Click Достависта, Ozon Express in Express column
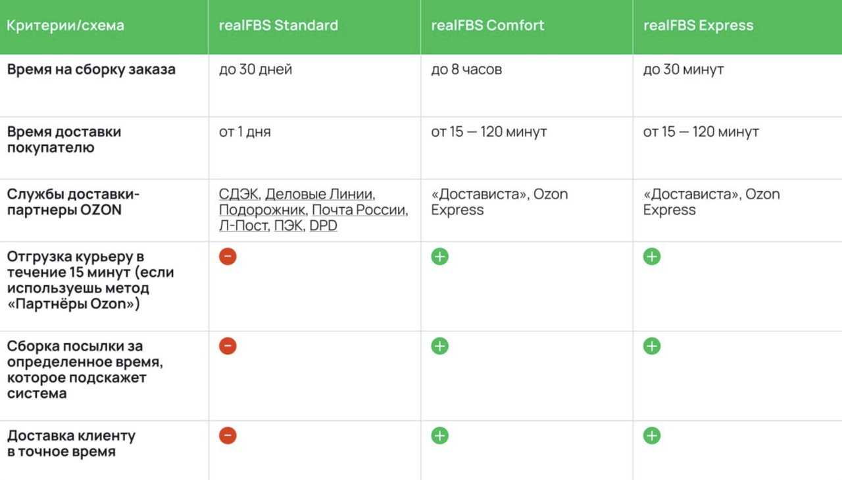The height and width of the screenshot is (480, 842). (x=712, y=202)
